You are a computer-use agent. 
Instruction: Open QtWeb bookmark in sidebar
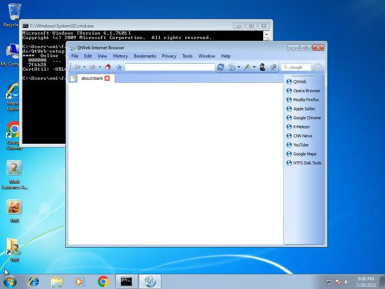pyautogui.click(x=296, y=82)
